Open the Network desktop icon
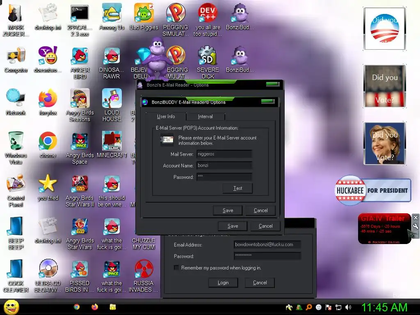The width and height of the screenshot is (420, 315). pyautogui.click(x=16, y=102)
